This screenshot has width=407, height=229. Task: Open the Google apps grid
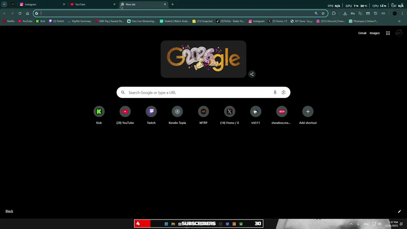click(x=388, y=33)
